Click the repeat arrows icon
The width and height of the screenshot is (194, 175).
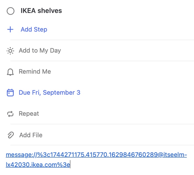click(x=10, y=114)
